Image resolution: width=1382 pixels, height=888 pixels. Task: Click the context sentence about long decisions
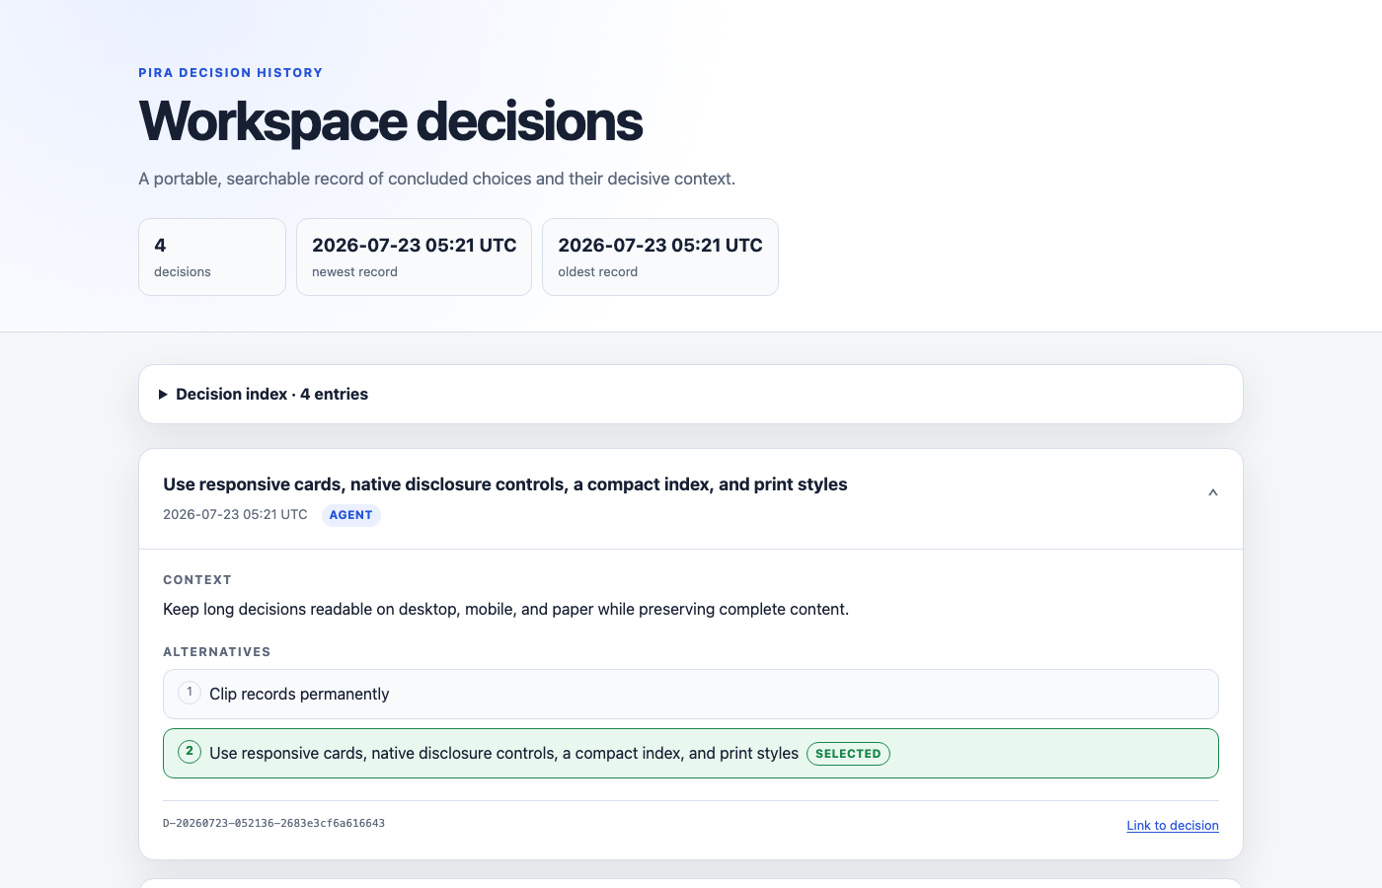tap(505, 610)
